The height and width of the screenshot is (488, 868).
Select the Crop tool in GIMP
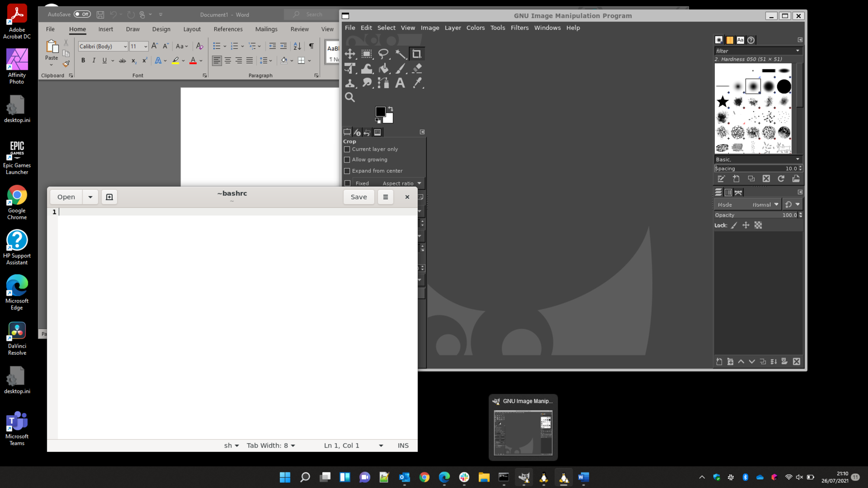tap(416, 54)
